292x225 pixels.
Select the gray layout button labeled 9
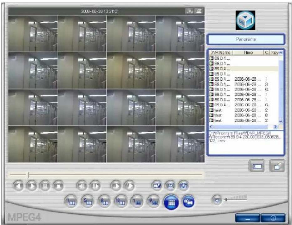pos(104,202)
